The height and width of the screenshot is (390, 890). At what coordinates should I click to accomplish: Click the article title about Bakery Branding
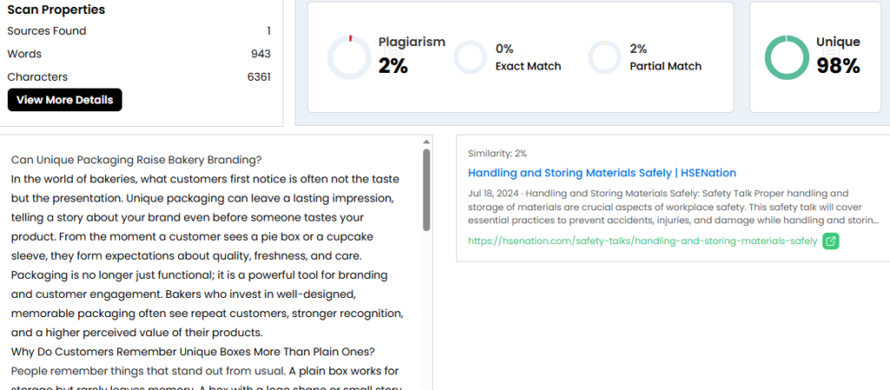click(136, 160)
